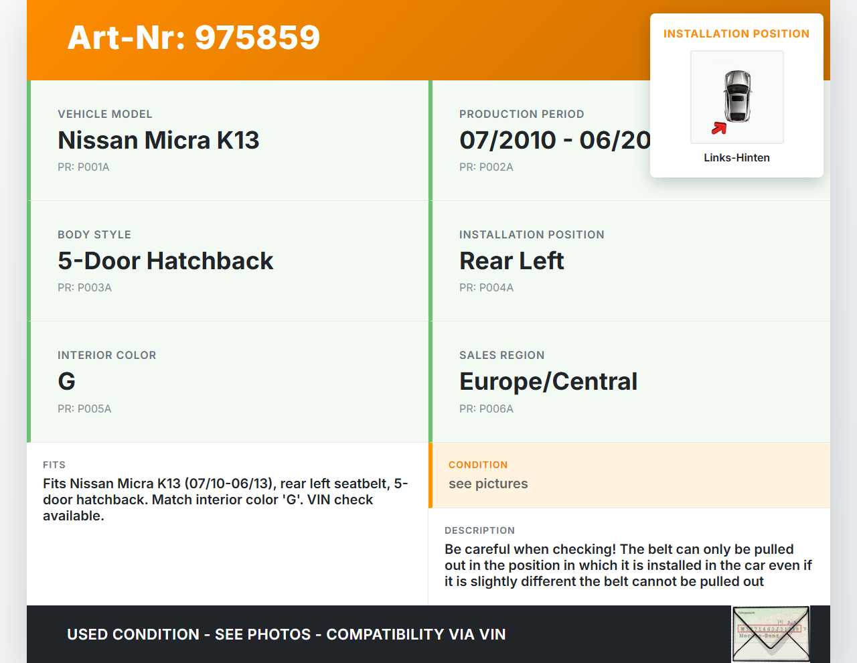The width and height of the screenshot is (857, 663).
Task: Select the condition text "see pictures"
Action: [x=488, y=484]
